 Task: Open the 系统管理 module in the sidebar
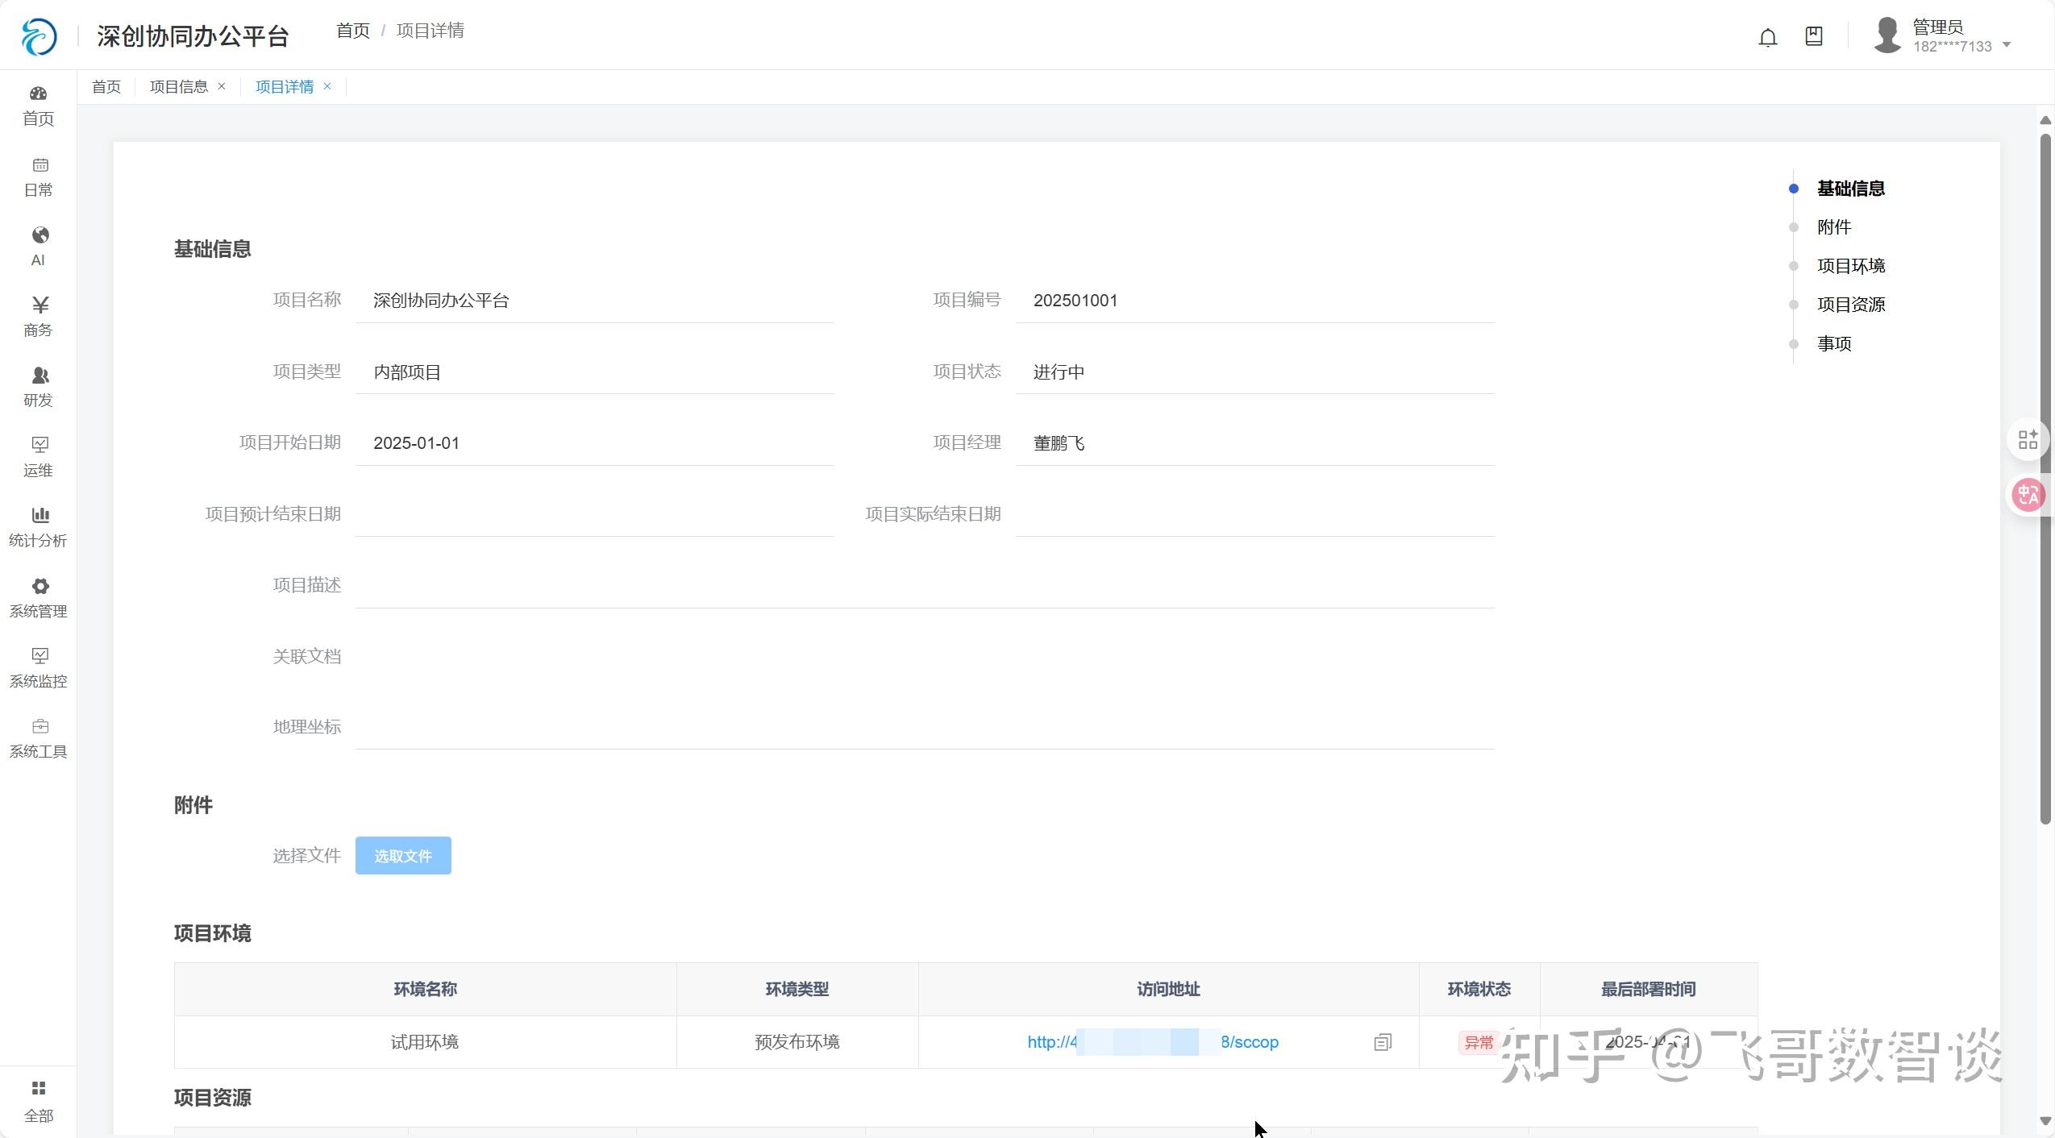click(38, 597)
